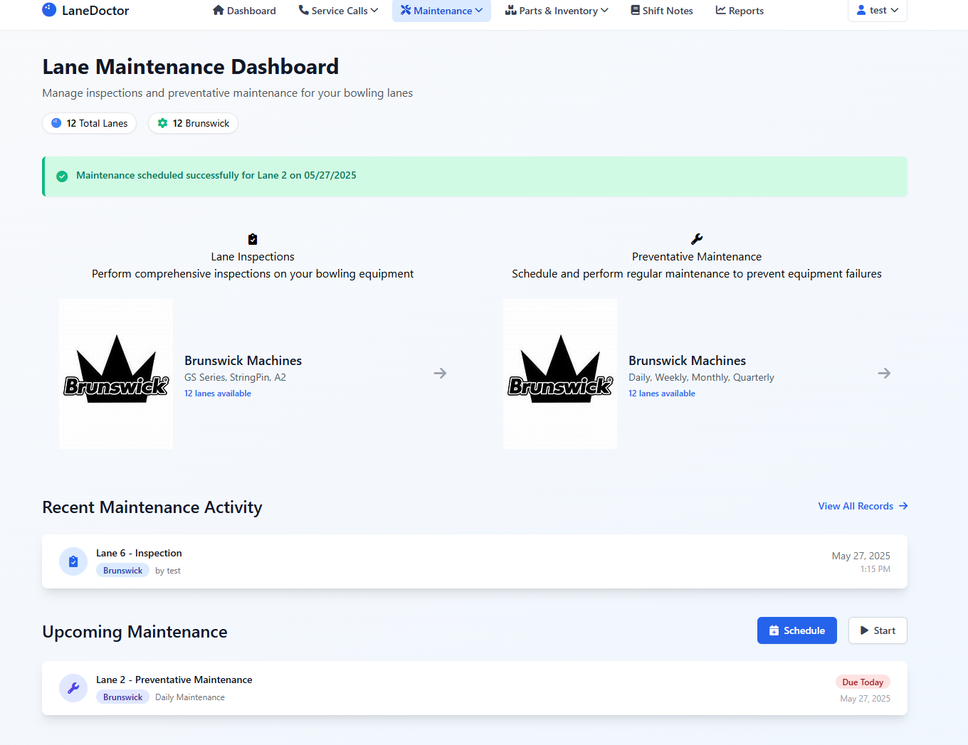
Task: Click the wrench icon above Preventative Maintenance
Action: pos(697,239)
